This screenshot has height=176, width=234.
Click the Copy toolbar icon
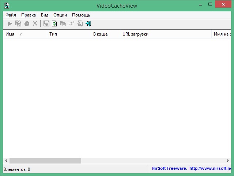(63, 24)
